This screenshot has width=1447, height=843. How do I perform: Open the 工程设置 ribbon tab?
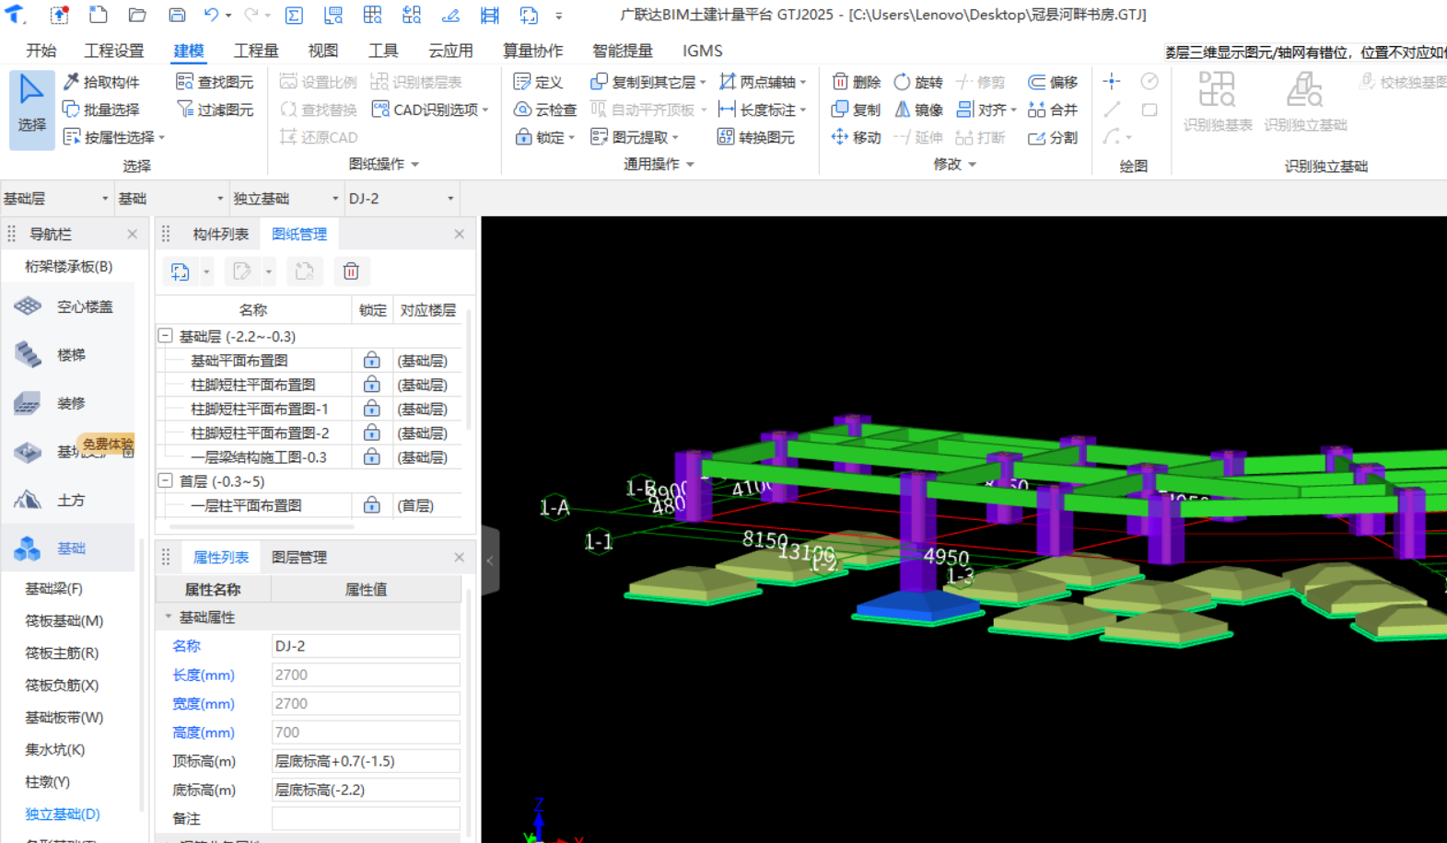(x=114, y=51)
